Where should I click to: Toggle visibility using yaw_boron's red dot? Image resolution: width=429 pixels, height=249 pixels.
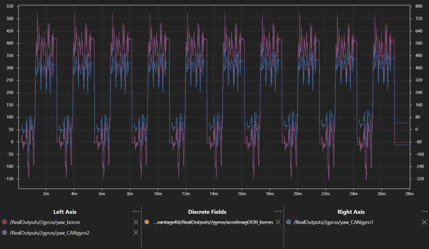5,222
